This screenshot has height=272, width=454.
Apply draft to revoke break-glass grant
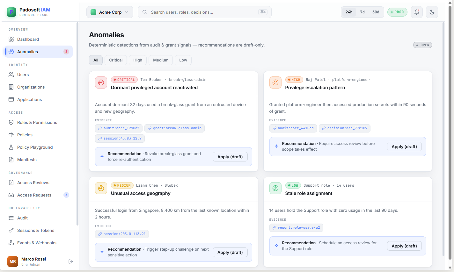pyautogui.click(x=230, y=157)
